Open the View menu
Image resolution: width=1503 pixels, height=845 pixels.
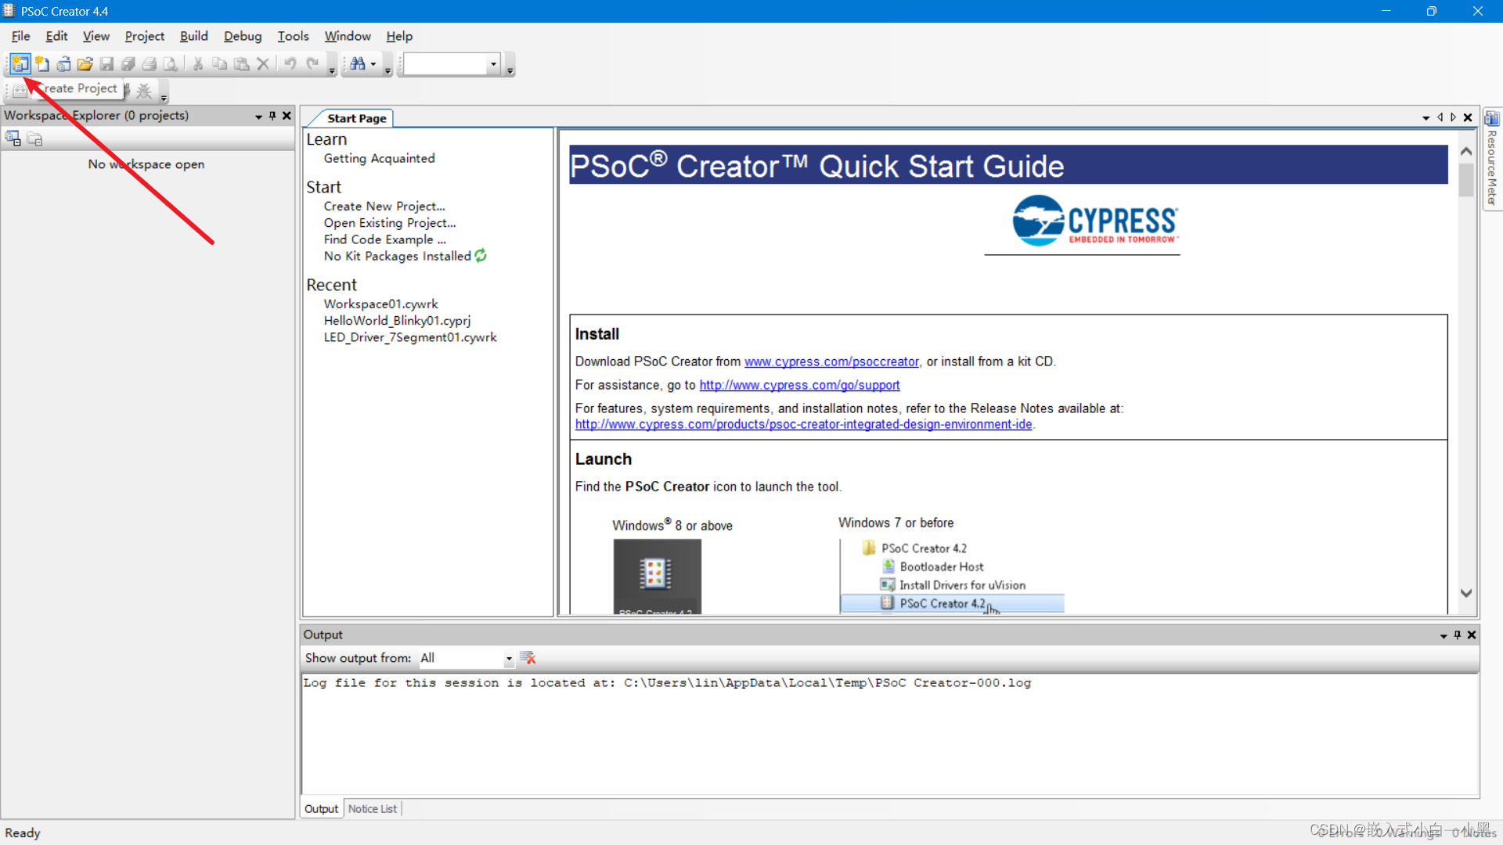96,36
